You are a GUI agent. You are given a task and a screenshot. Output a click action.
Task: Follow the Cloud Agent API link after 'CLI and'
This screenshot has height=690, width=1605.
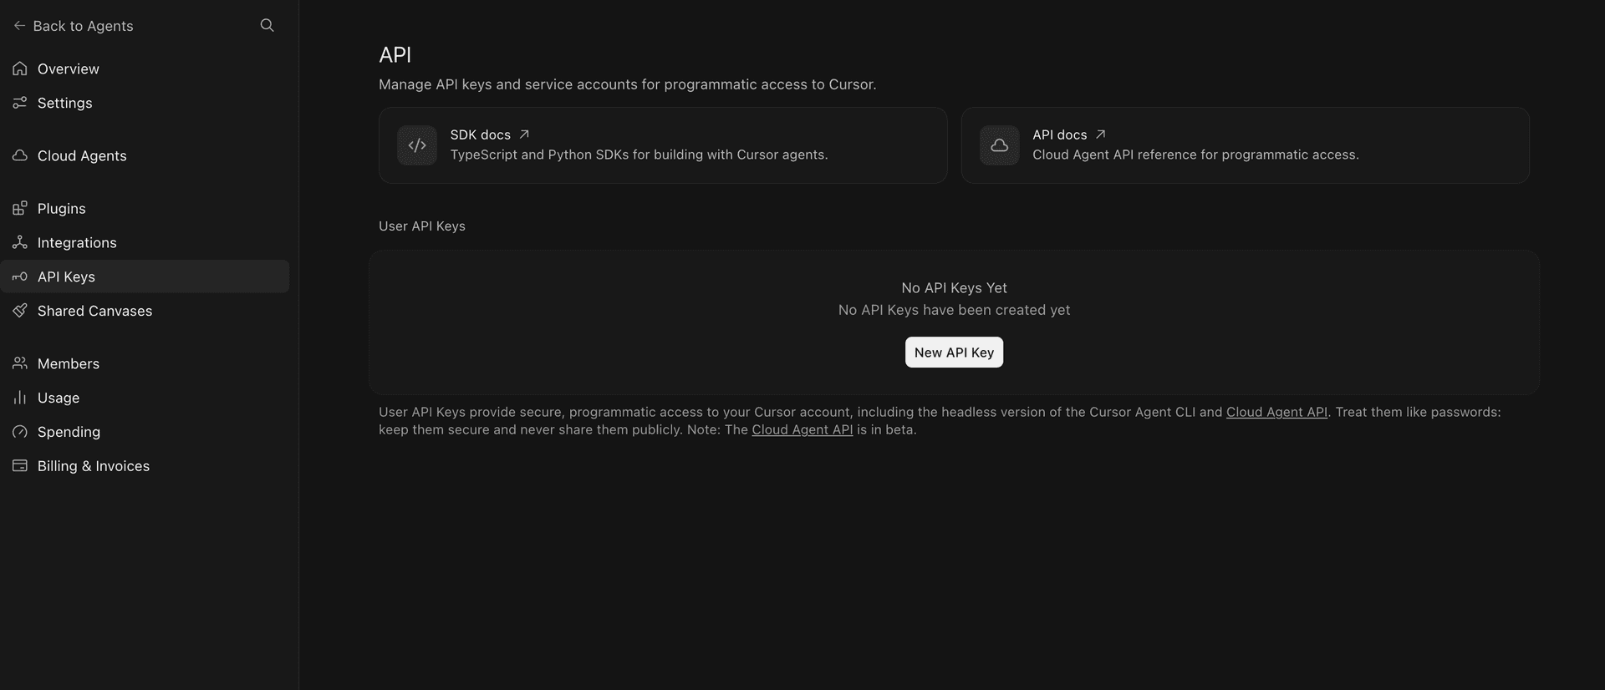click(x=1276, y=412)
